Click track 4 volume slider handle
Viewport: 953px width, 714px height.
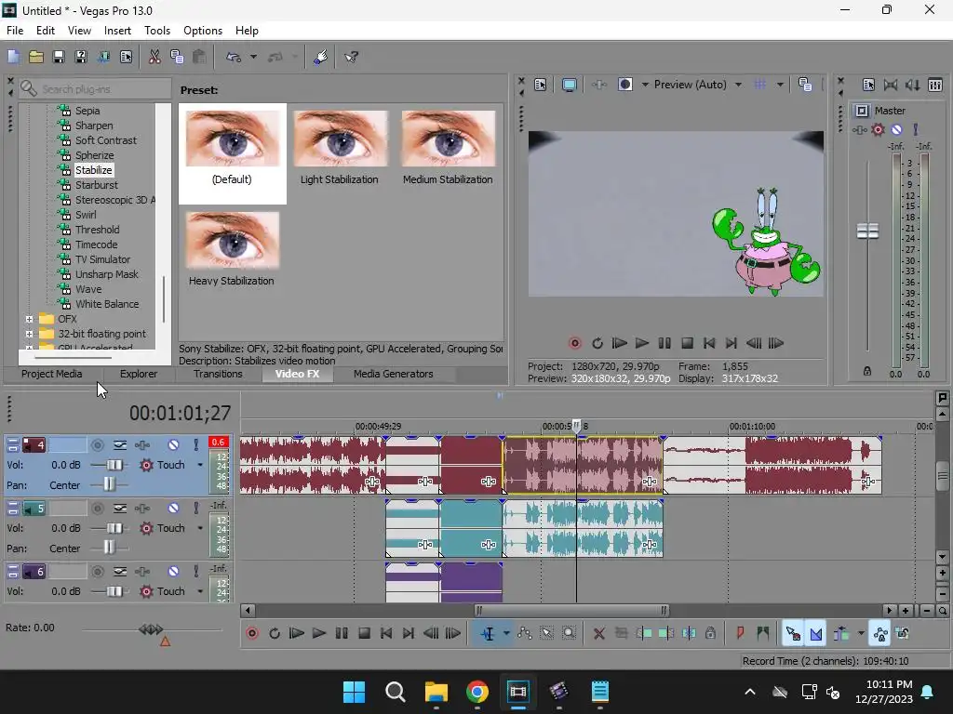pos(114,465)
